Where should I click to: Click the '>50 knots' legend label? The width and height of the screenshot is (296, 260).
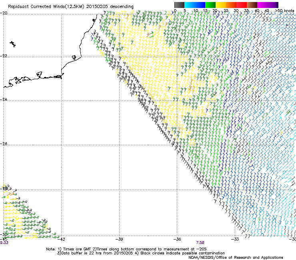(x=284, y=10)
